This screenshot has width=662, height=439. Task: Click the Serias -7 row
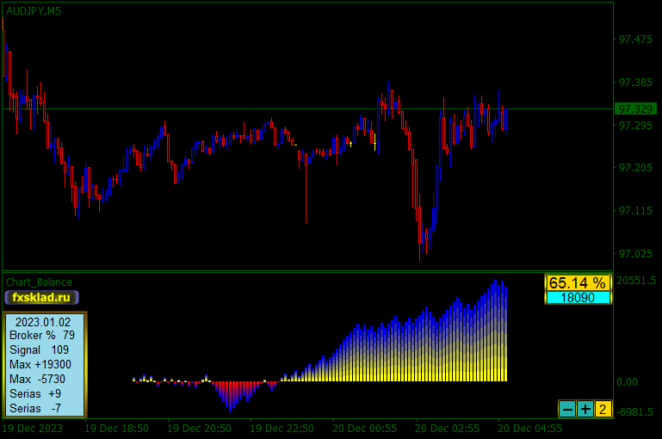(35, 408)
